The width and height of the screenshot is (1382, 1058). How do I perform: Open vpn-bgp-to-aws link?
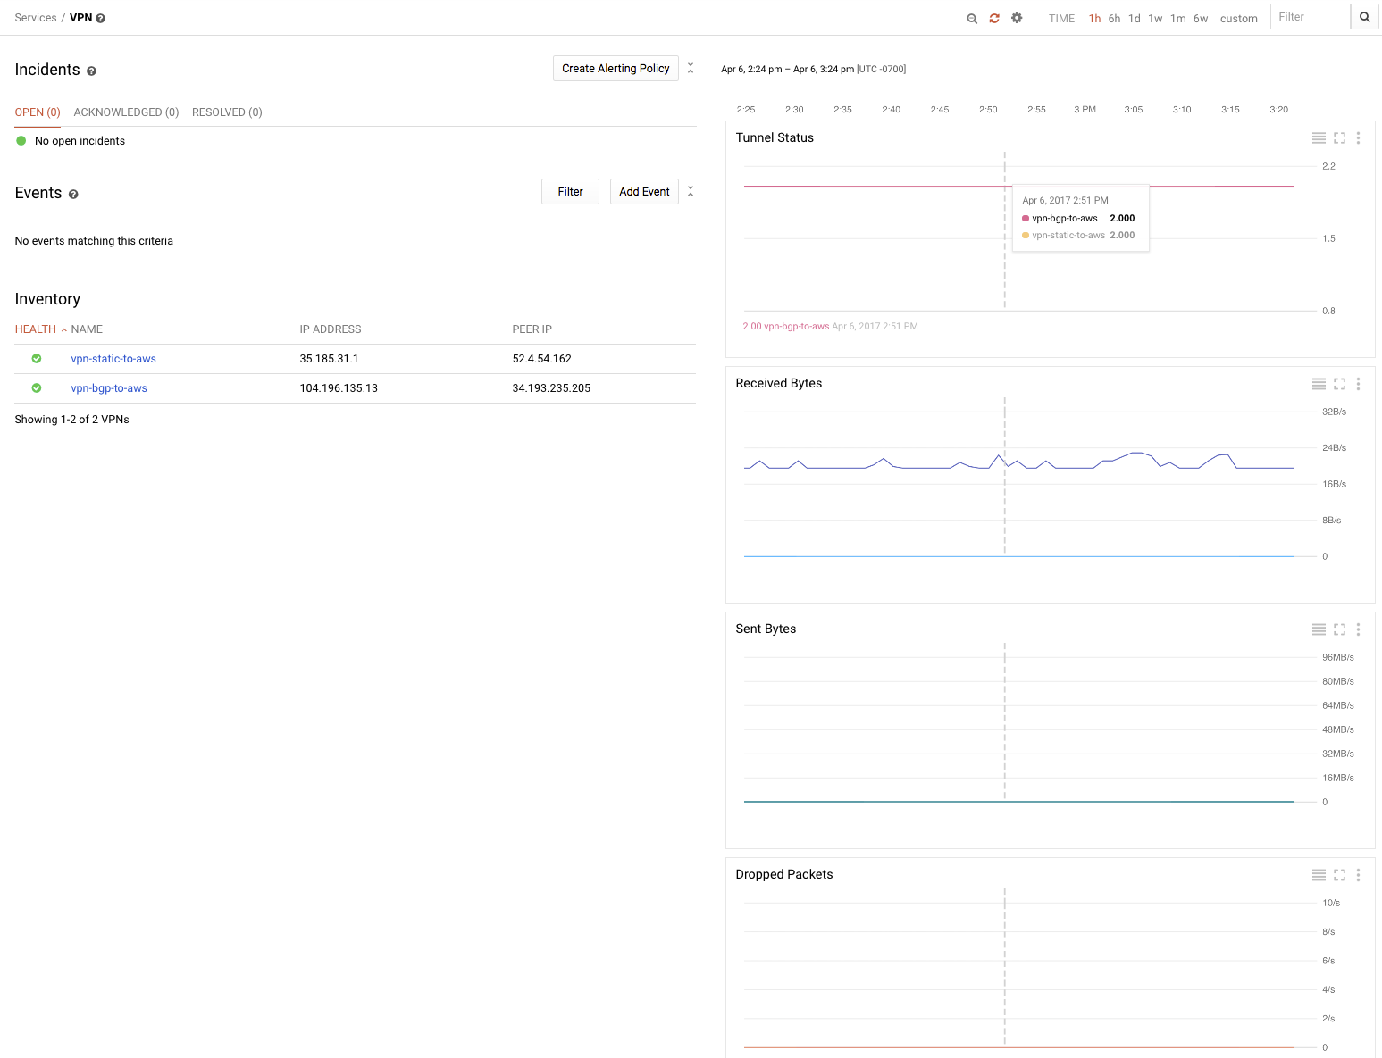coord(109,388)
